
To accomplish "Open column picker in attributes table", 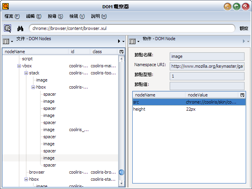I will point(242,95).
